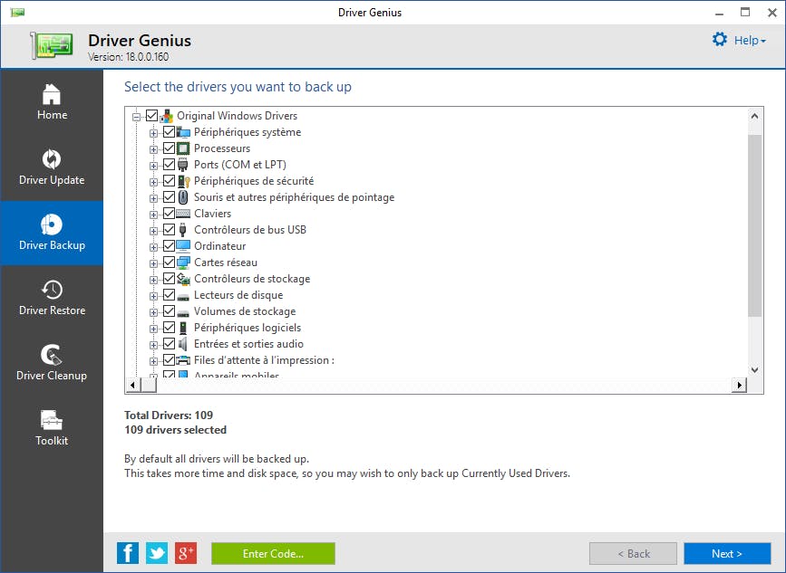The height and width of the screenshot is (573, 786).
Task: Expand Entrées et sorties audio node
Action: (x=153, y=345)
